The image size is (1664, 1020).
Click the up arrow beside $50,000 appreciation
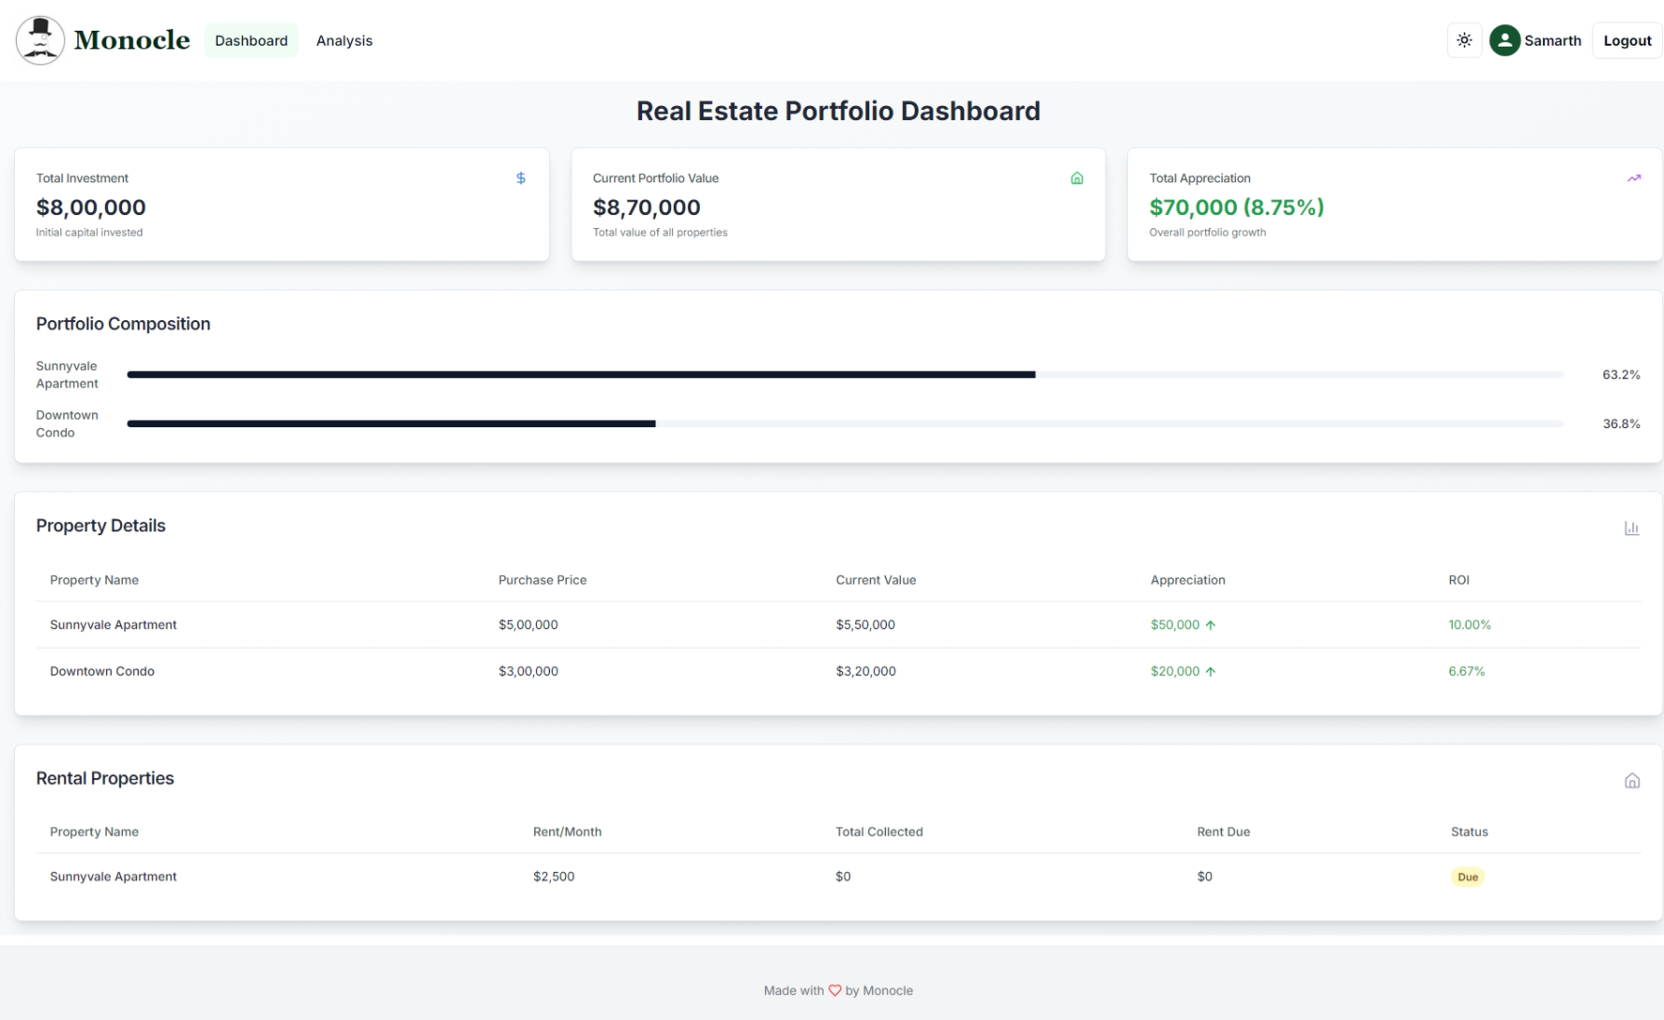pyautogui.click(x=1210, y=625)
